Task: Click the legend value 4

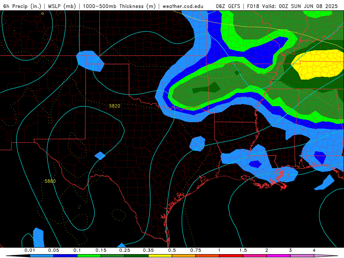Action: point(314,250)
